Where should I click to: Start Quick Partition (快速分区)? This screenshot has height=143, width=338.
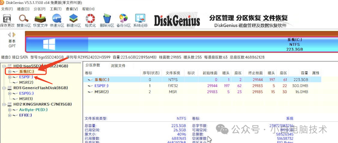[x=57, y=21]
